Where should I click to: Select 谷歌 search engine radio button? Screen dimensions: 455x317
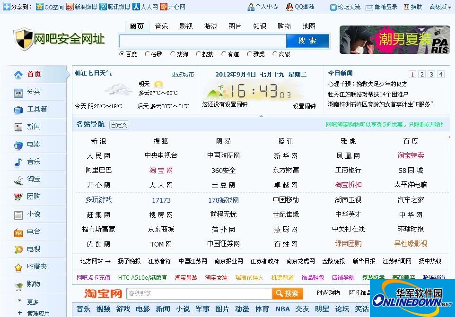click(147, 53)
